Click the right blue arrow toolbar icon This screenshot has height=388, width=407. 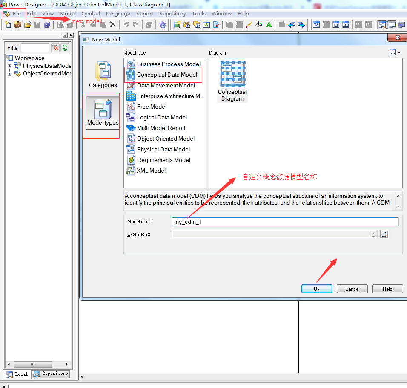click(x=301, y=25)
